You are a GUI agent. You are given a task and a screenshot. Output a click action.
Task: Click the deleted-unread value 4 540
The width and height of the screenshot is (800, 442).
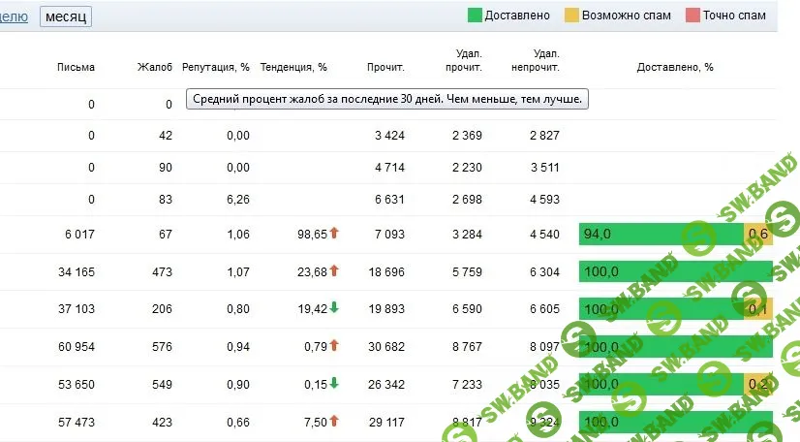545,235
